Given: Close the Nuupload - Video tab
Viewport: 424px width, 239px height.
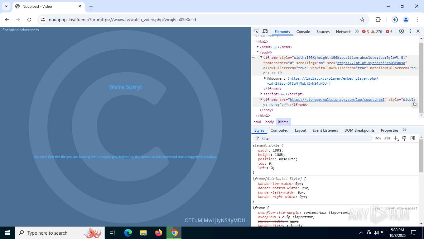Looking at the screenshot, I should click(x=80, y=6).
